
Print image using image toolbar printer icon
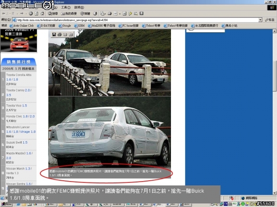(x=60, y=34)
